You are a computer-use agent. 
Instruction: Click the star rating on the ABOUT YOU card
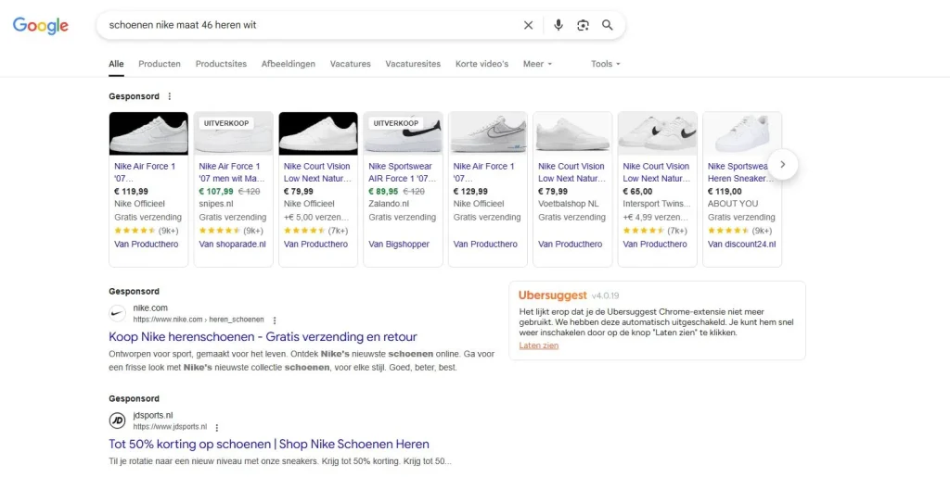point(729,231)
